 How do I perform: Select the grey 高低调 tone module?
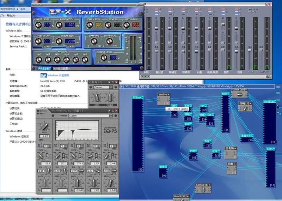tap(231, 153)
